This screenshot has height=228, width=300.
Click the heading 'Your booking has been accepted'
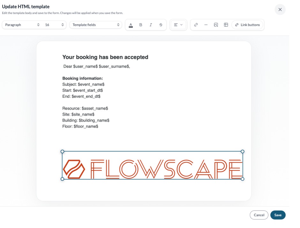click(x=105, y=57)
